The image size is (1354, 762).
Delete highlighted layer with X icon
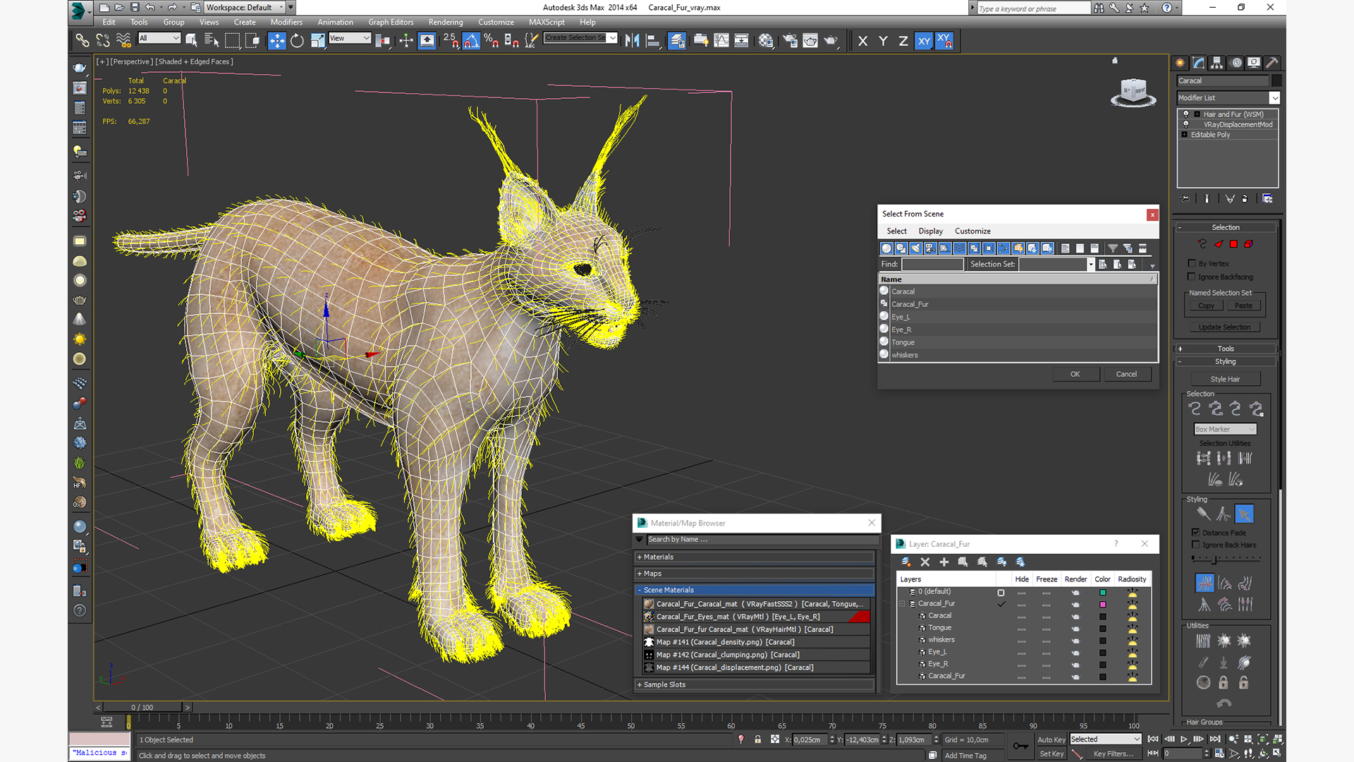[x=925, y=562]
